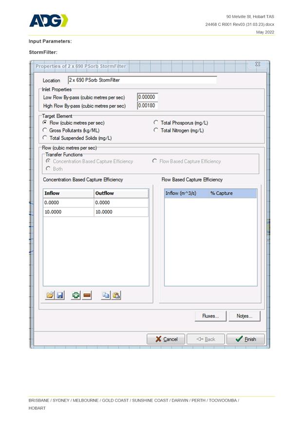Edit the High Flow By-pass value field

click(148, 105)
